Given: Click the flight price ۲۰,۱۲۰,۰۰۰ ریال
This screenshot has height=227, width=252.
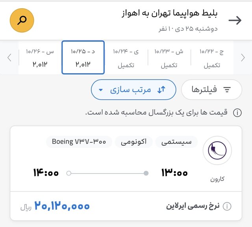Looking at the screenshot, I should (62, 206).
